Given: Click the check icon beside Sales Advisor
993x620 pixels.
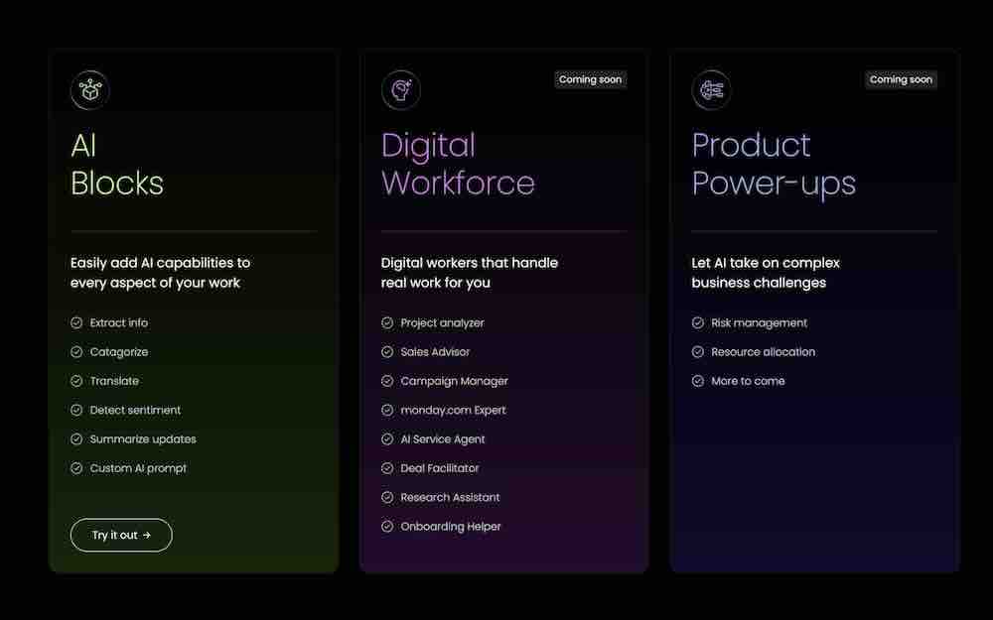Looking at the screenshot, I should pos(387,352).
